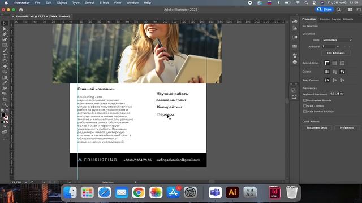
Task: Switch to the Layers tab
Action: tap(336, 19)
